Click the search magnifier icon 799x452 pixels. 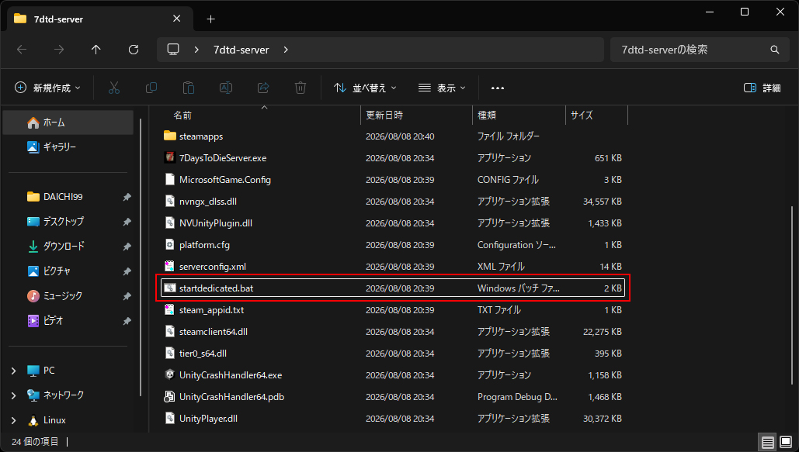(x=775, y=50)
